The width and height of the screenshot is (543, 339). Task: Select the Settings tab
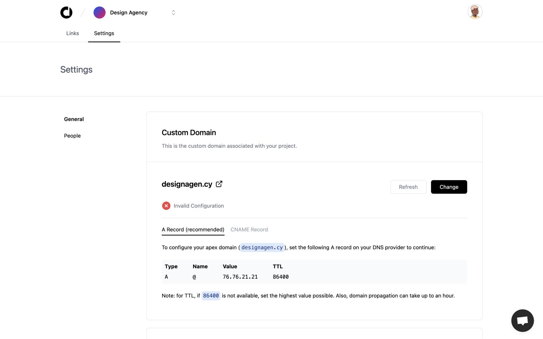pos(104,33)
